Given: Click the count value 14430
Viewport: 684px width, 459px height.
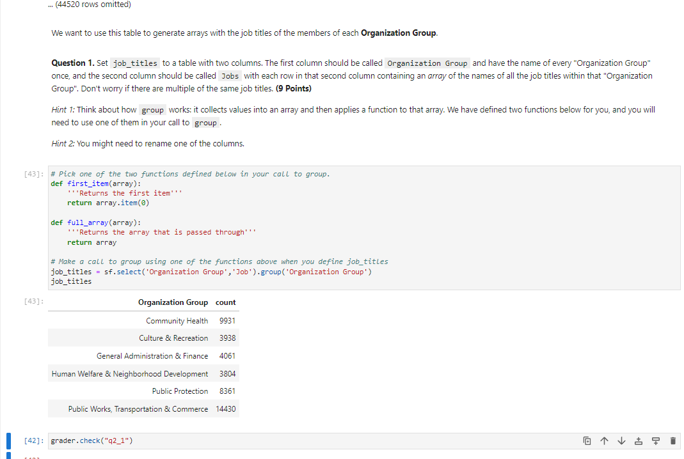Looking at the screenshot, I should [x=225, y=409].
